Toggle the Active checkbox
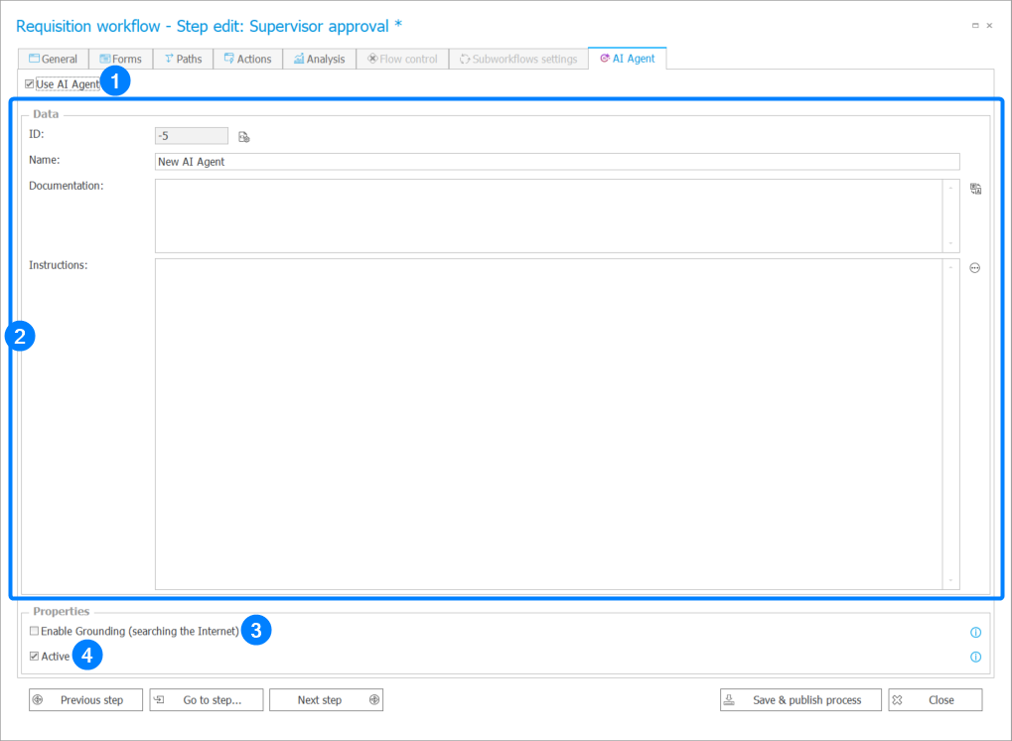Image resolution: width=1012 pixels, height=741 pixels. click(35, 657)
